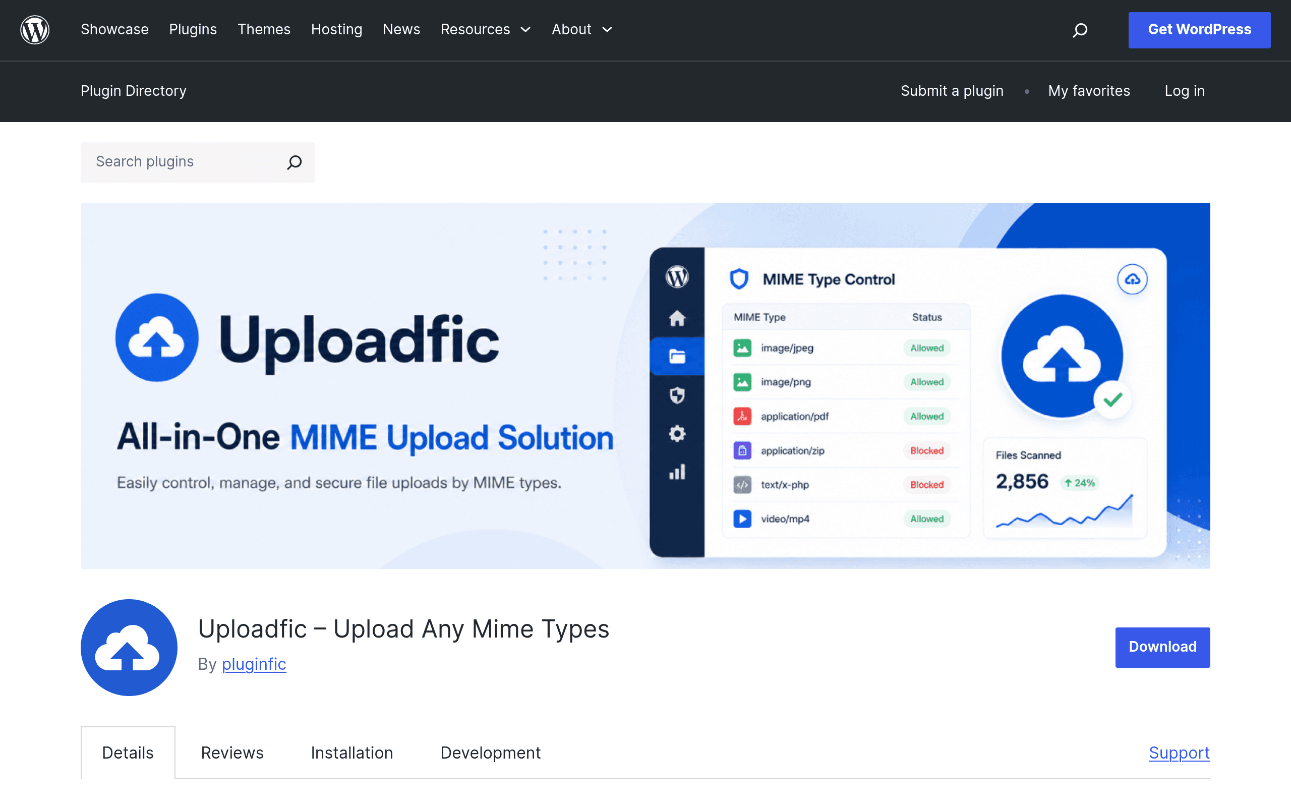Click Submit a plugin link
Image resolution: width=1291 pixels, height=807 pixels.
tap(952, 91)
